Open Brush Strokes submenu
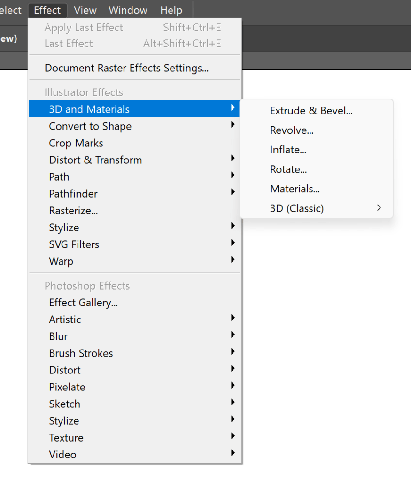This screenshot has height=480, width=411. coord(81,353)
